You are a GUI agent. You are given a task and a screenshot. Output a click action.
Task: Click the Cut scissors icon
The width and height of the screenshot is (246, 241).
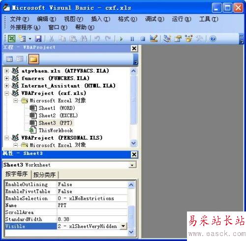click(52, 39)
